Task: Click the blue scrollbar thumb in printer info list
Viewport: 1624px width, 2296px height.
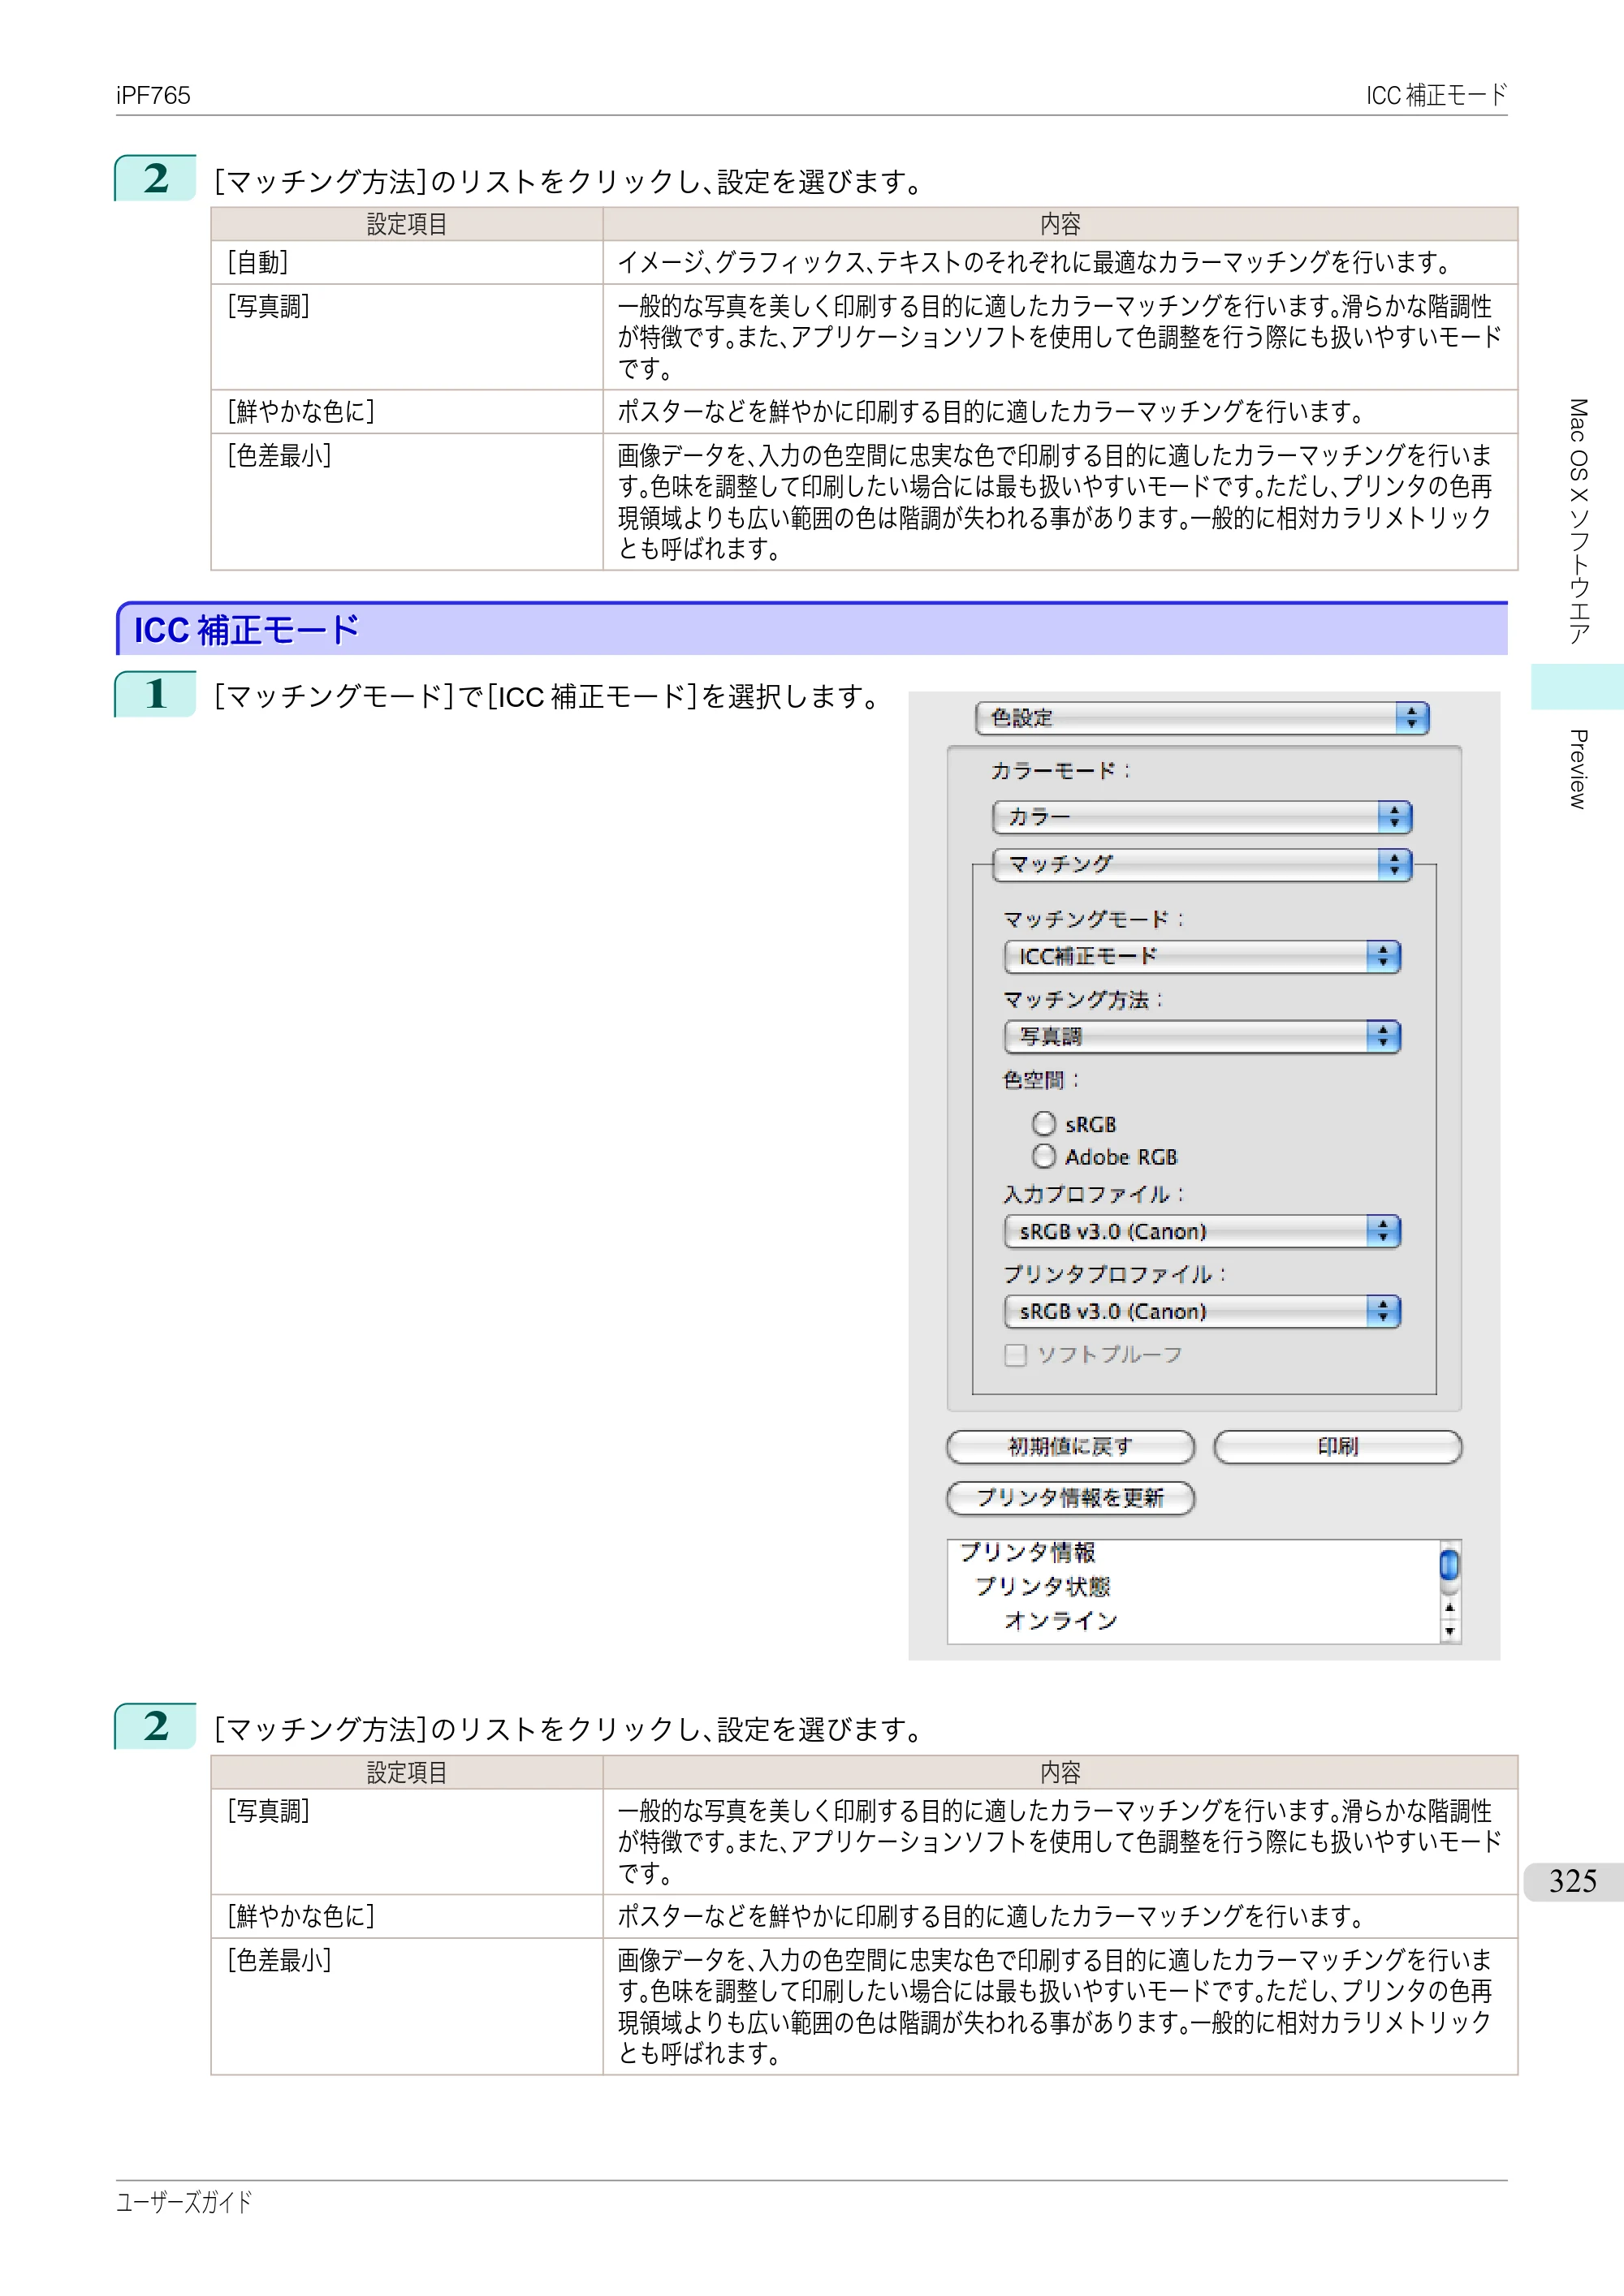Action: (x=1449, y=1565)
